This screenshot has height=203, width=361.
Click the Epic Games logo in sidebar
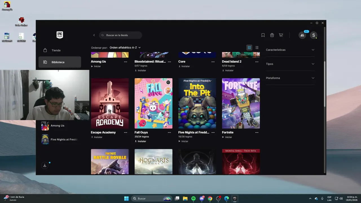point(60,35)
